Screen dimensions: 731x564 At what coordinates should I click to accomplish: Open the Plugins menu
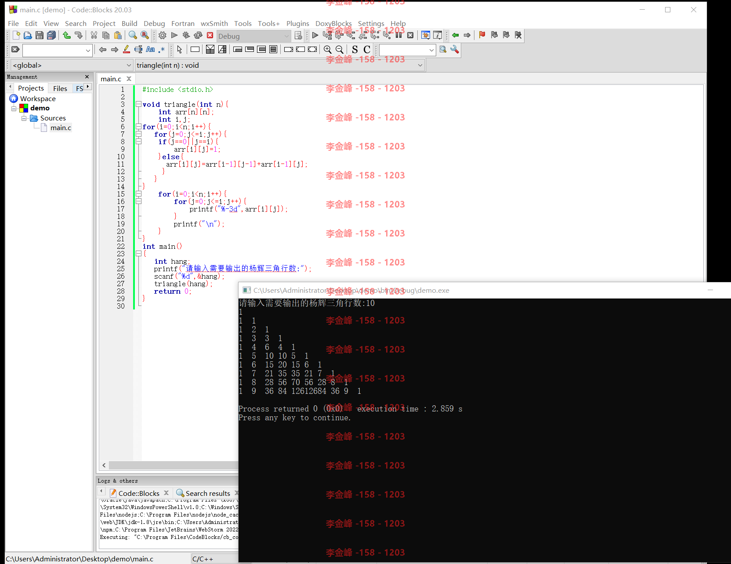coord(297,23)
